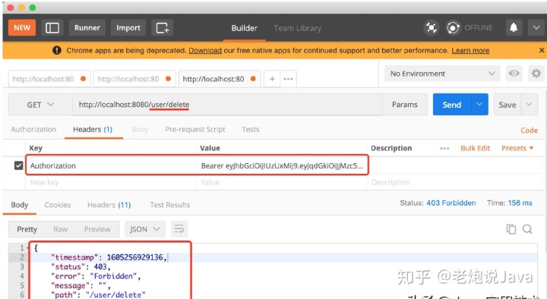Add a new request tab
The image size is (547, 299).
(x=272, y=79)
